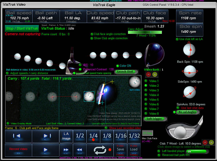Select Video 2 radio indicator
217x161 pixels.
click(146, 86)
